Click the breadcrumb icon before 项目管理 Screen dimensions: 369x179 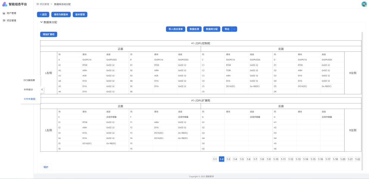pos(38,4)
